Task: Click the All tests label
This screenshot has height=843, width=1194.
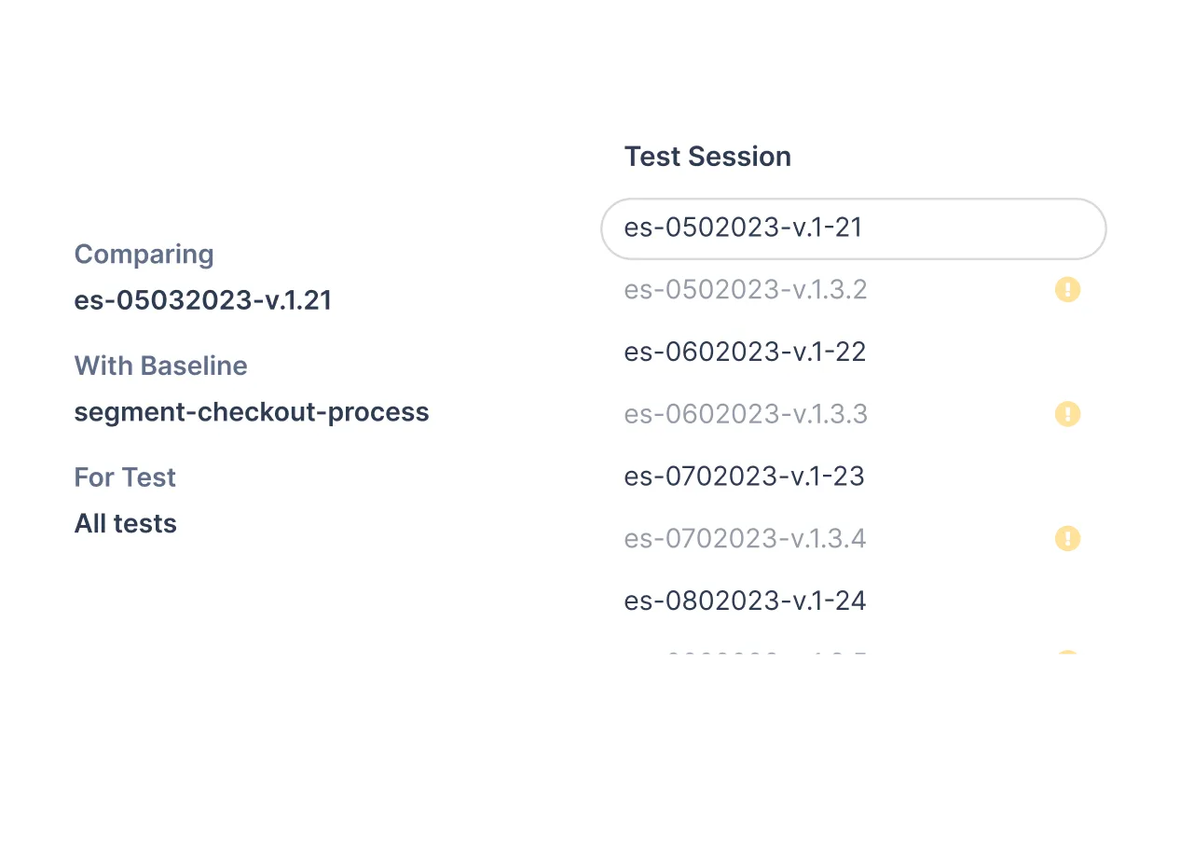Action: click(125, 523)
